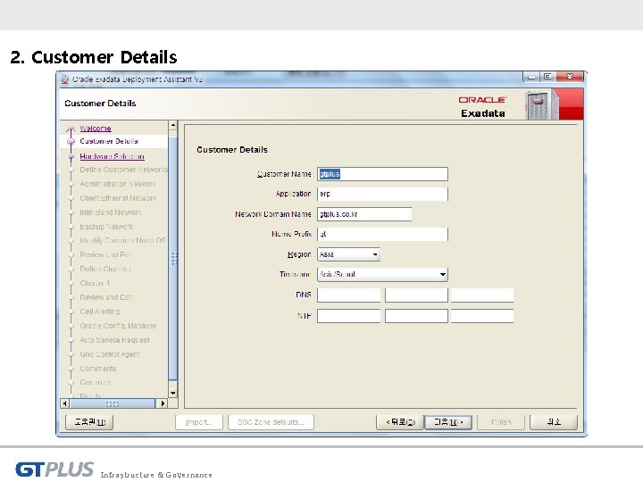Select Auto Service Request step

pyautogui.click(x=115, y=340)
